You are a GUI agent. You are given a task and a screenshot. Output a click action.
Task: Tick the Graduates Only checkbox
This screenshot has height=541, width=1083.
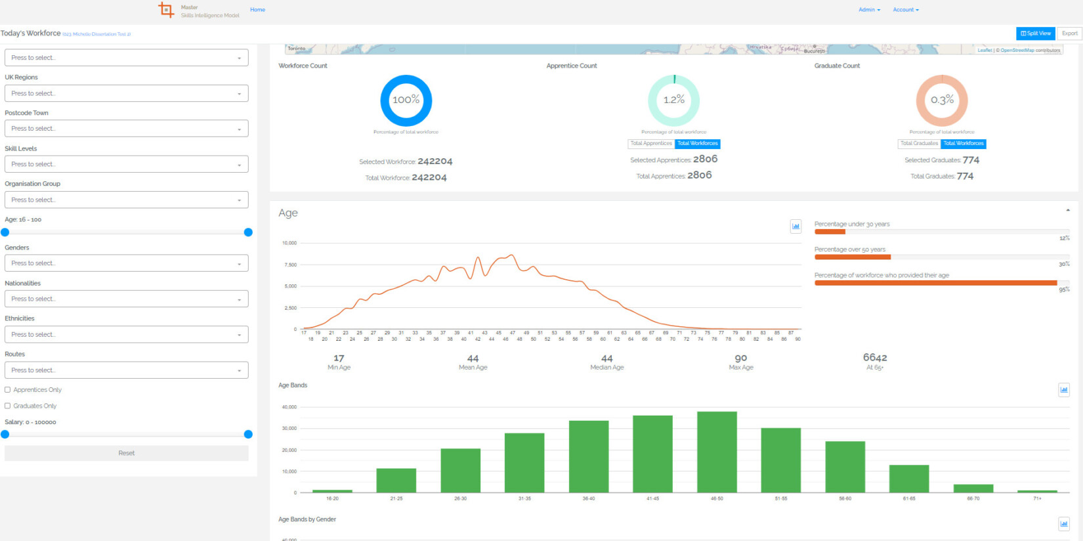pyautogui.click(x=8, y=406)
